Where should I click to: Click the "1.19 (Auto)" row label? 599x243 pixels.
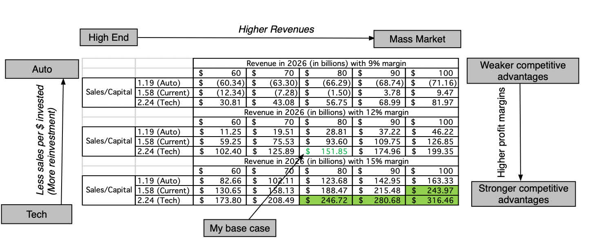[x=163, y=83]
